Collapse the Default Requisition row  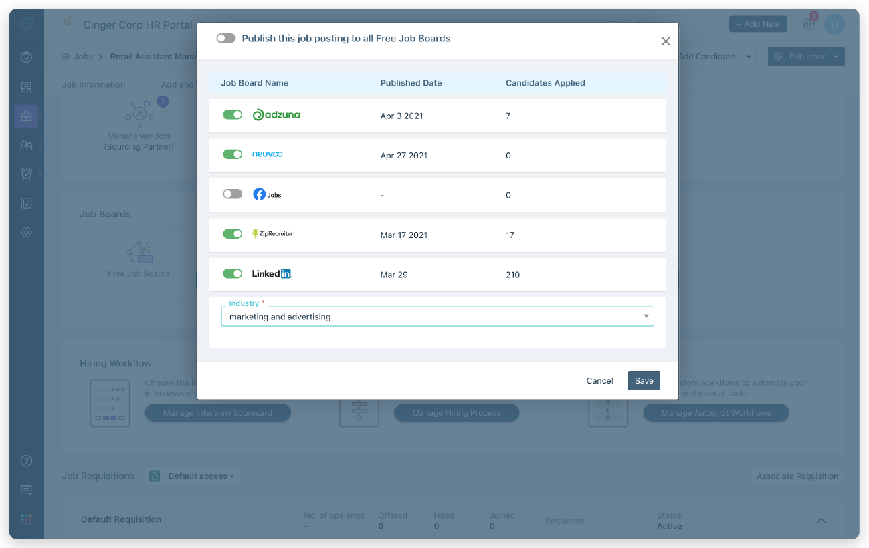821,521
